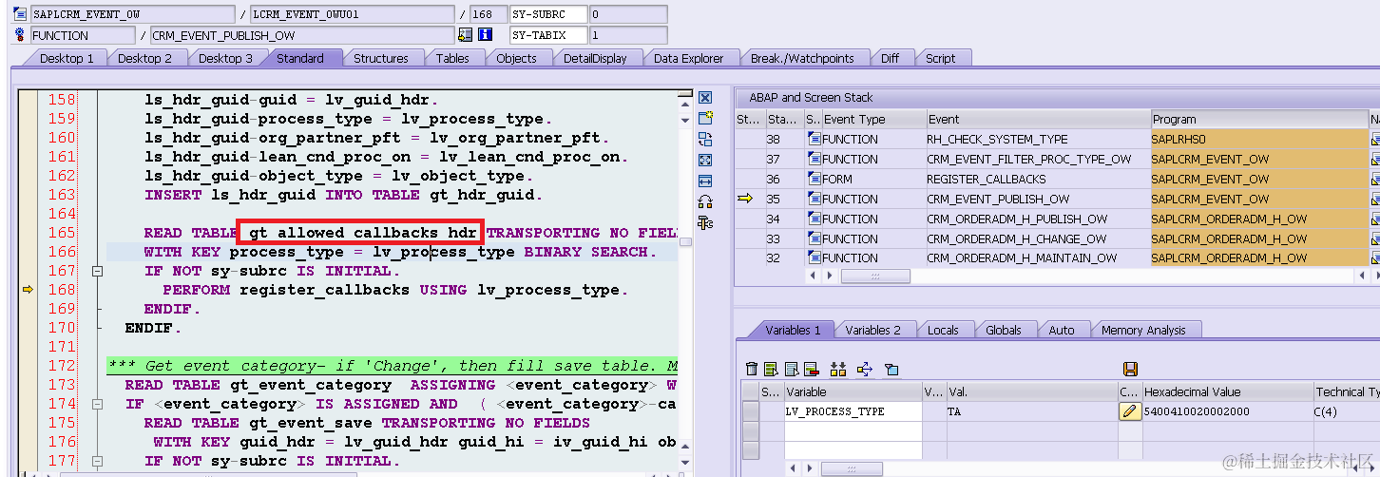Set breakpoint at line 165 margin
Viewport: 1380px width, 477px height.
coord(28,233)
